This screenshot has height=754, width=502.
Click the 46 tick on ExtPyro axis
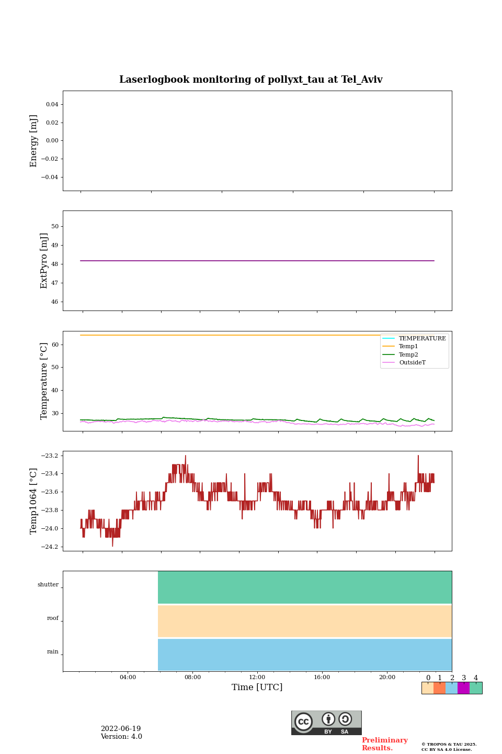55,302
